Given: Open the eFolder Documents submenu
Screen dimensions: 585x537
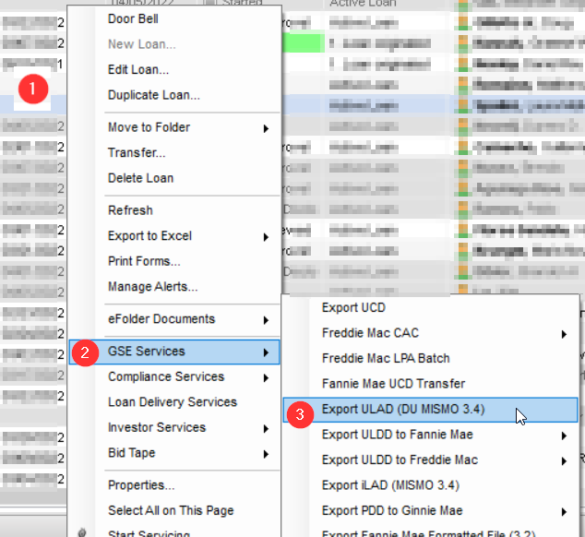Looking at the screenshot, I should tap(173, 319).
